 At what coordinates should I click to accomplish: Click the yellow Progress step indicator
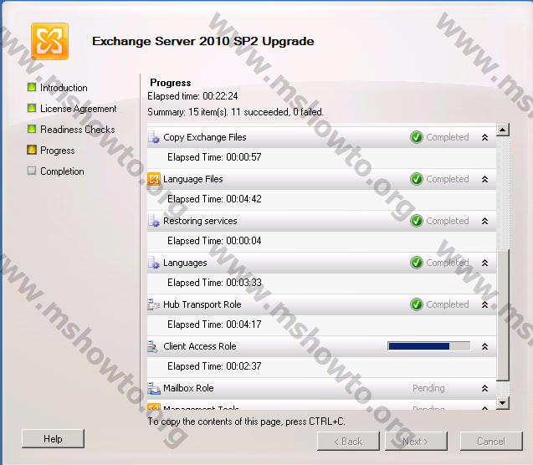tap(32, 150)
